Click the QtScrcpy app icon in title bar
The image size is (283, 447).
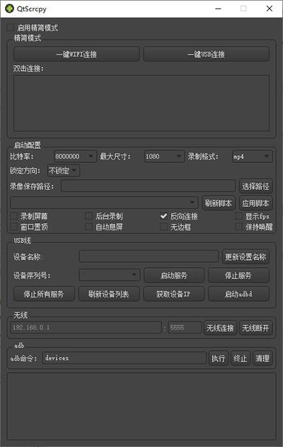9,9
